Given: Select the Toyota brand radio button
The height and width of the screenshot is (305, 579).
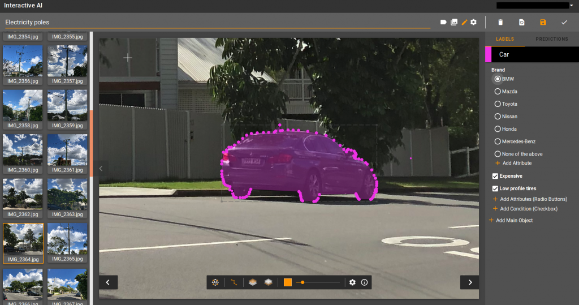Looking at the screenshot, I should 498,104.
